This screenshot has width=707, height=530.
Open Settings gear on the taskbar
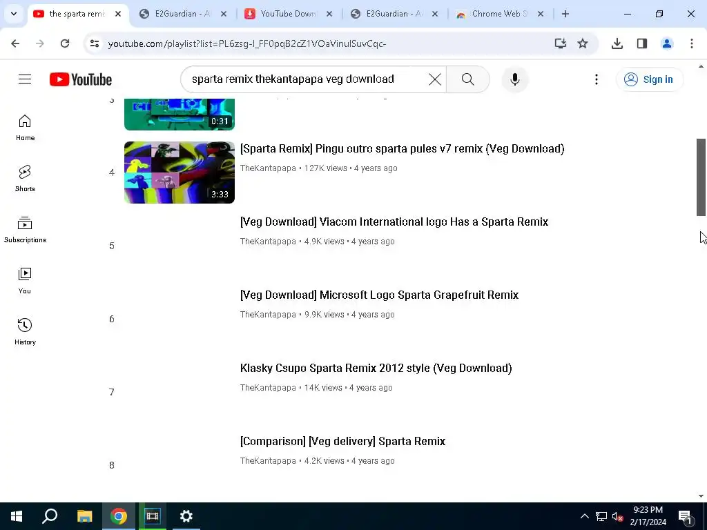point(186,516)
